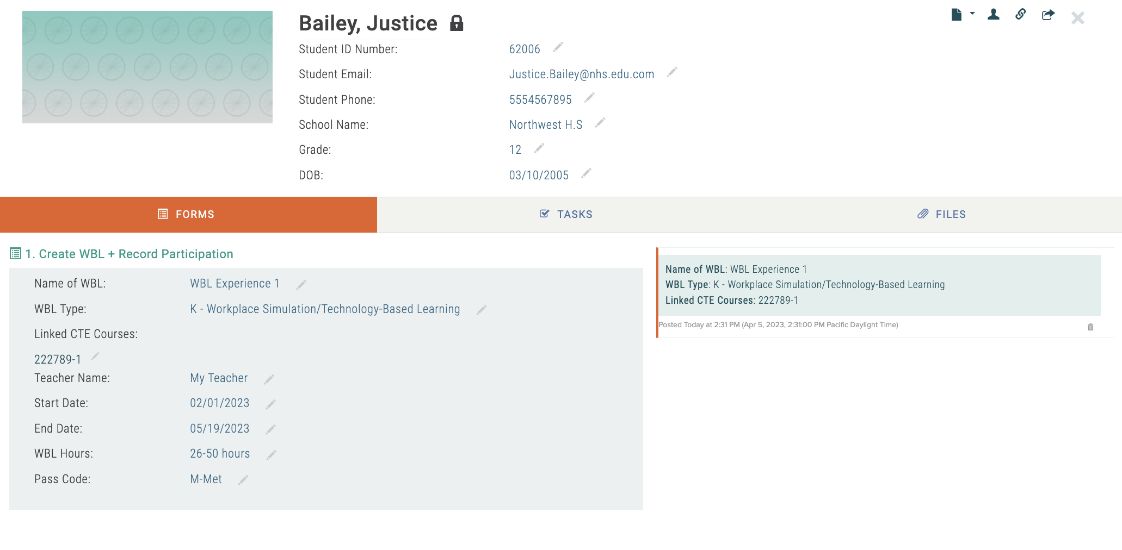1122x550 pixels.
Task: Click the form list icon beside Create WBL
Action: [16, 253]
